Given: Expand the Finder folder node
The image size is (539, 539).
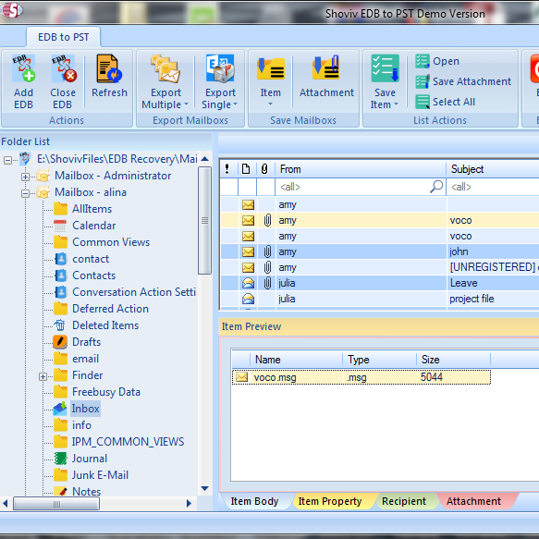Looking at the screenshot, I should pyautogui.click(x=43, y=376).
